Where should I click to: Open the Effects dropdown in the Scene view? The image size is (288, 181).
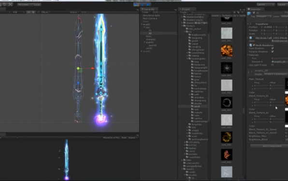(45, 12)
